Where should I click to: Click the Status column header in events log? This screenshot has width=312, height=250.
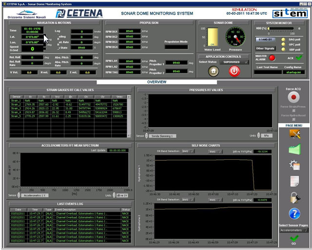[126, 210]
